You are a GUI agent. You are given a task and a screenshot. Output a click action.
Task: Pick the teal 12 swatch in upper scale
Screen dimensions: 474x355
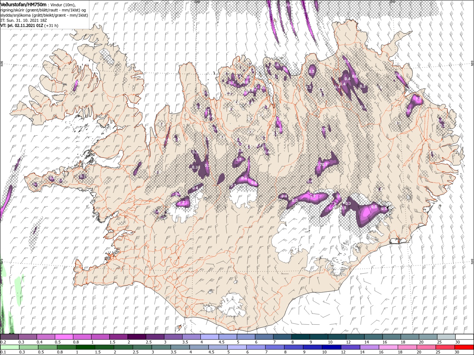[355, 337]
